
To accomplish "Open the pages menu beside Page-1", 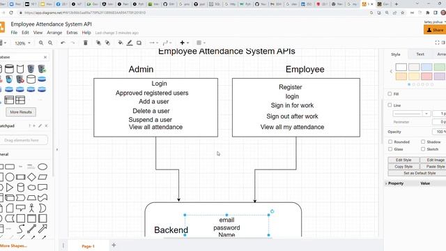I will pyautogui.click(x=63, y=245).
